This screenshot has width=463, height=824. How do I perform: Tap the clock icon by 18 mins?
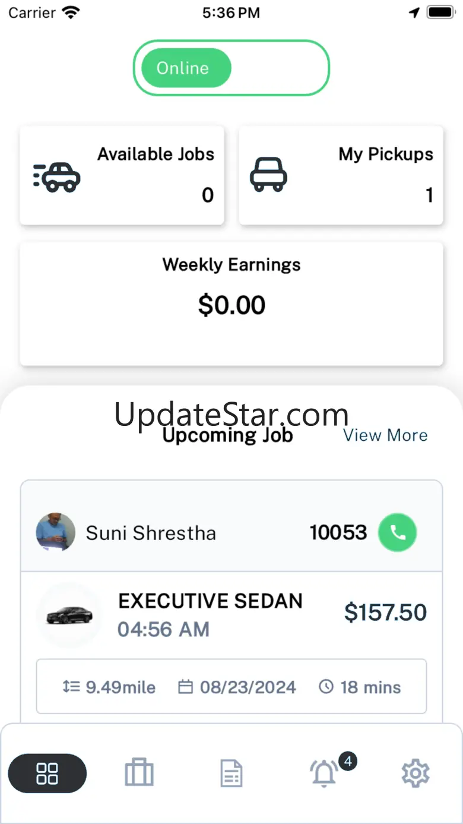[x=326, y=687]
